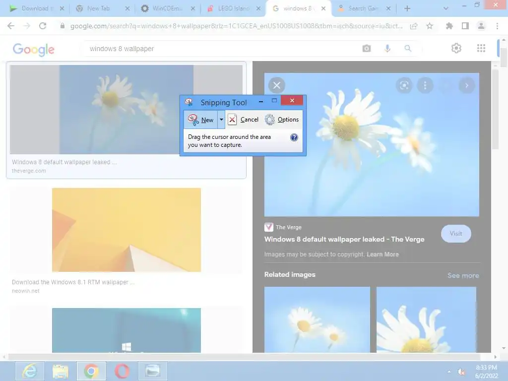Visit The Verge page
508x381 pixels.
click(456, 233)
